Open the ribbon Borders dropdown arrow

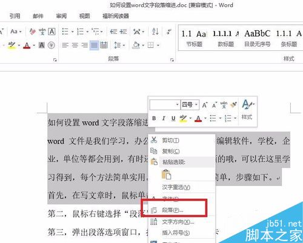pyautogui.click(x=158, y=45)
